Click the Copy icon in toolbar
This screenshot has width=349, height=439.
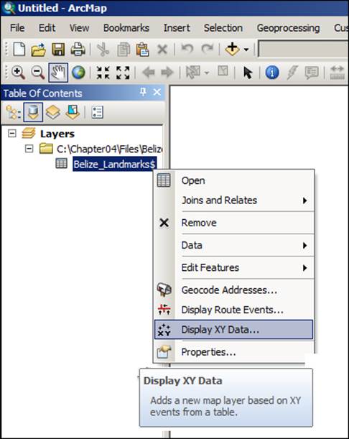pos(123,50)
